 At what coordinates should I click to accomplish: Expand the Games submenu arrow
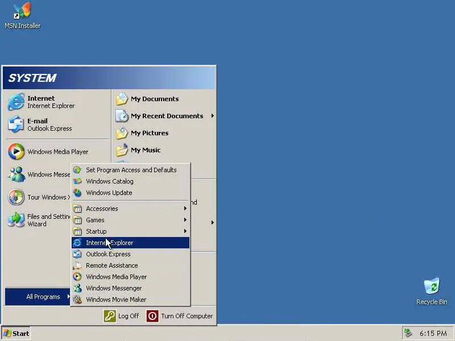click(185, 220)
